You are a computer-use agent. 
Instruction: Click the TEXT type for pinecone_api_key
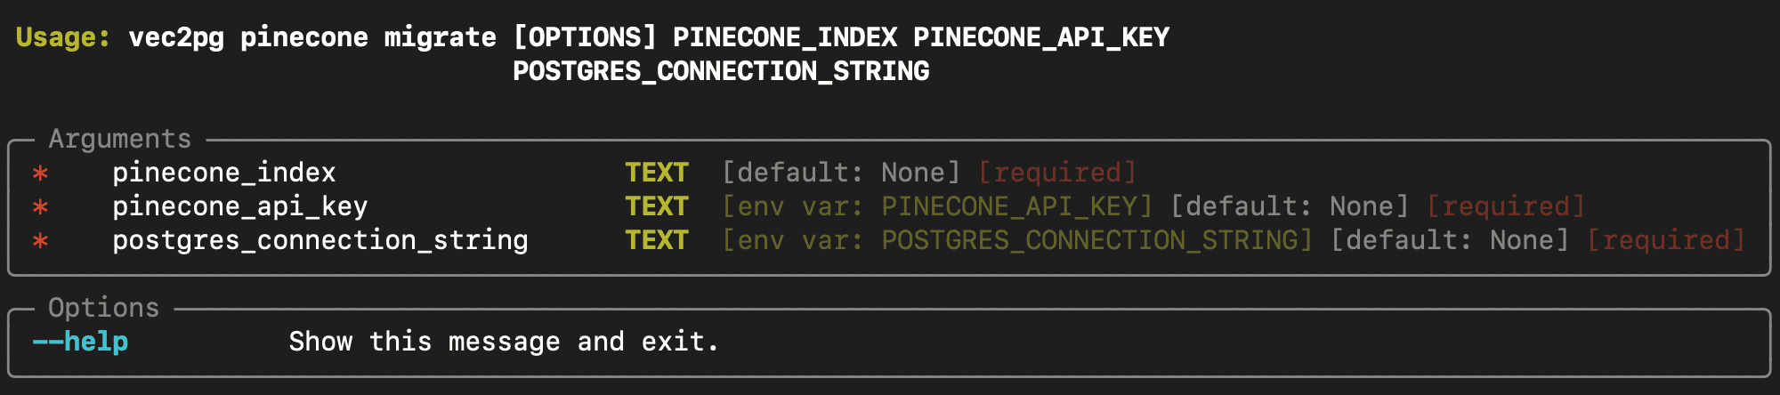click(x=657, y=206)
